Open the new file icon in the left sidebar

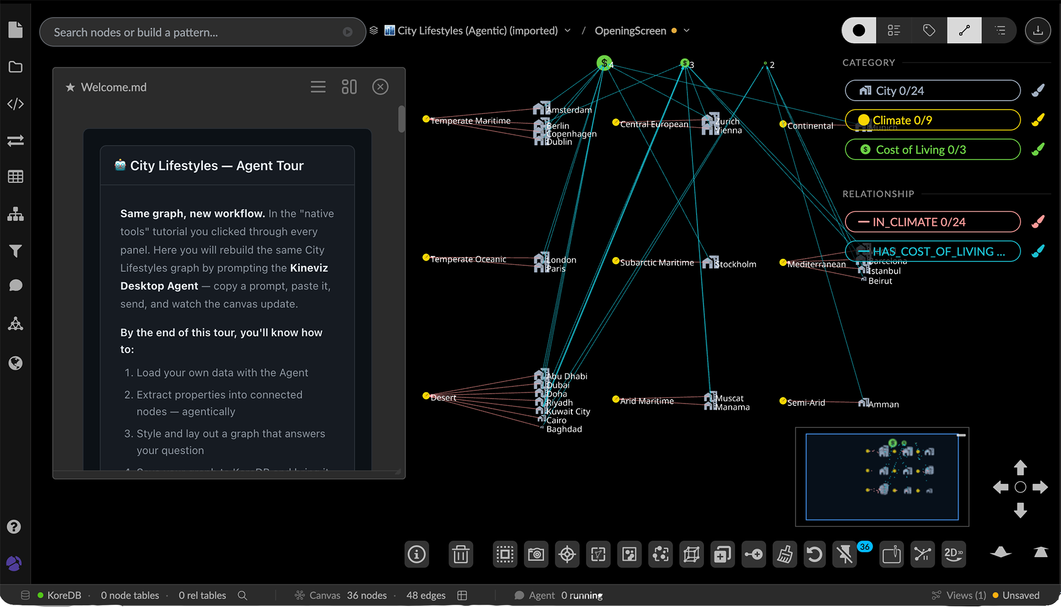pos(15,30)
